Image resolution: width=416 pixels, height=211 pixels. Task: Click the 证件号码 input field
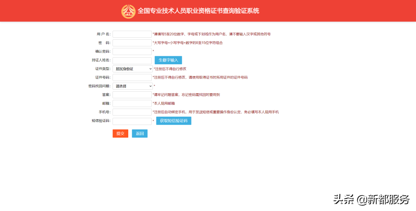(x=132, y=77)
